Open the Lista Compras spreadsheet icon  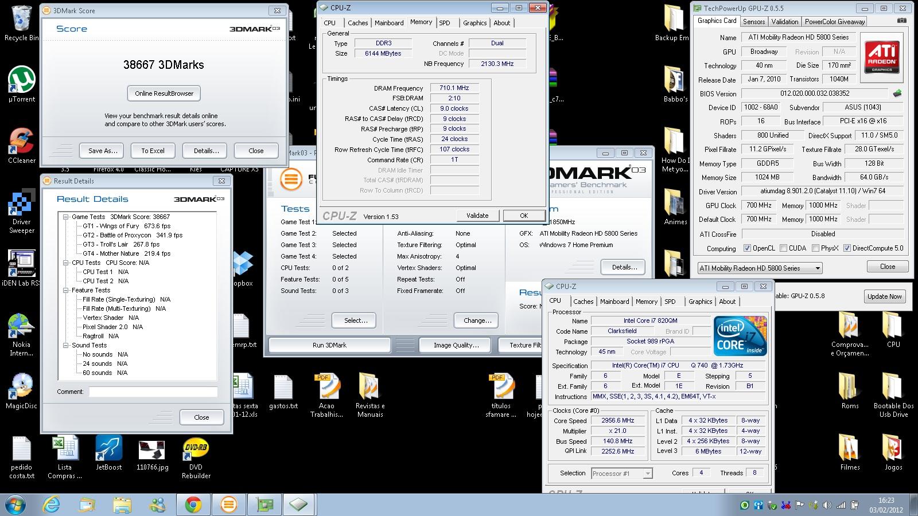(65, 457)
